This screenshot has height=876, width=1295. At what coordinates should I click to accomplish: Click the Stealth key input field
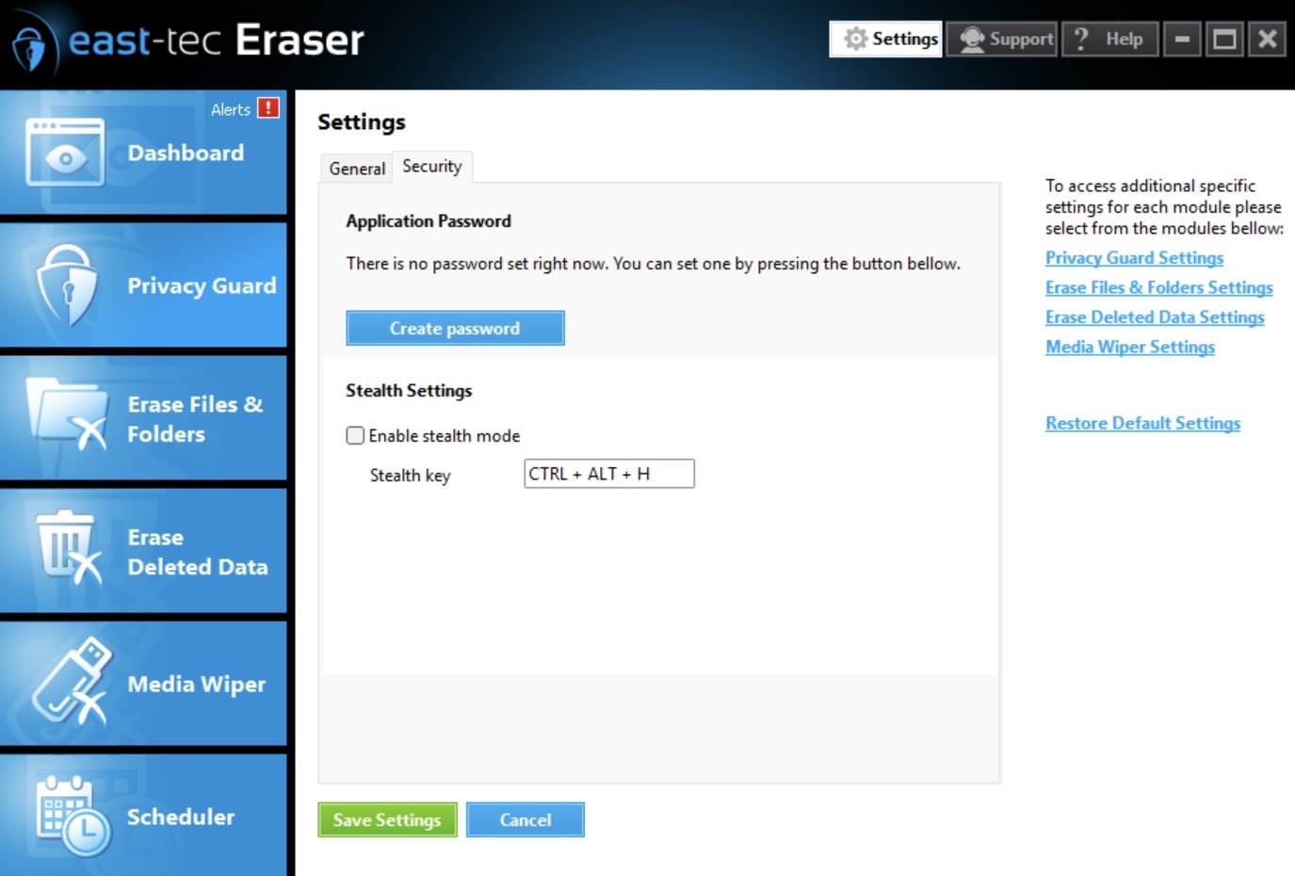pos(609,474)
